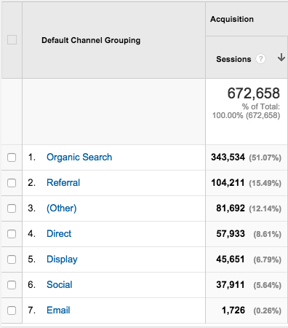The image size is (288, 328).
Task: Check the Referral row checkbox
Action: pyautogui.click(x=12, y=183)
